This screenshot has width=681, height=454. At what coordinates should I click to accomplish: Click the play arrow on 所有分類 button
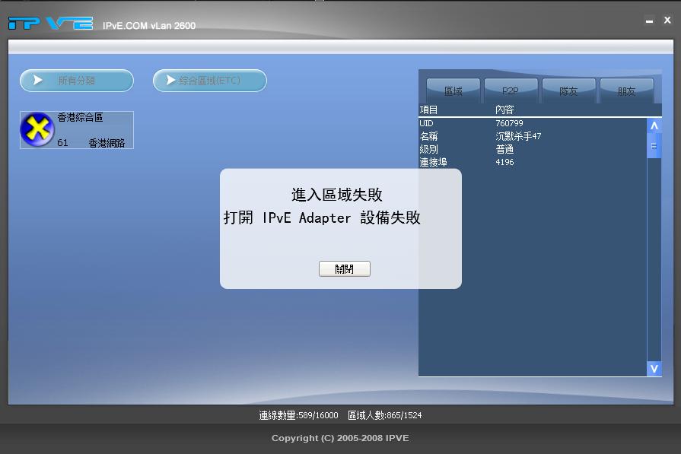[38, 80]
